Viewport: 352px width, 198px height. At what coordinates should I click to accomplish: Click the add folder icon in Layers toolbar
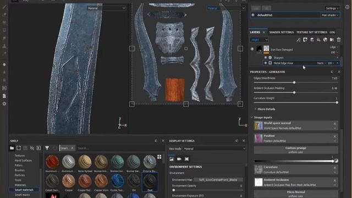click(x=332, y=40)
